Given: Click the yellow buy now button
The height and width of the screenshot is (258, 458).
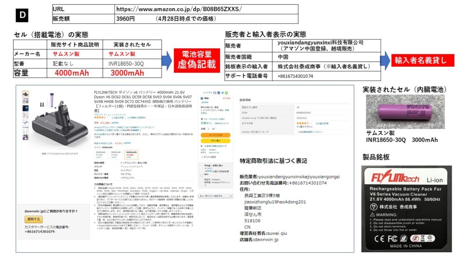Looking at the screenshot, I should coord(214,141).
